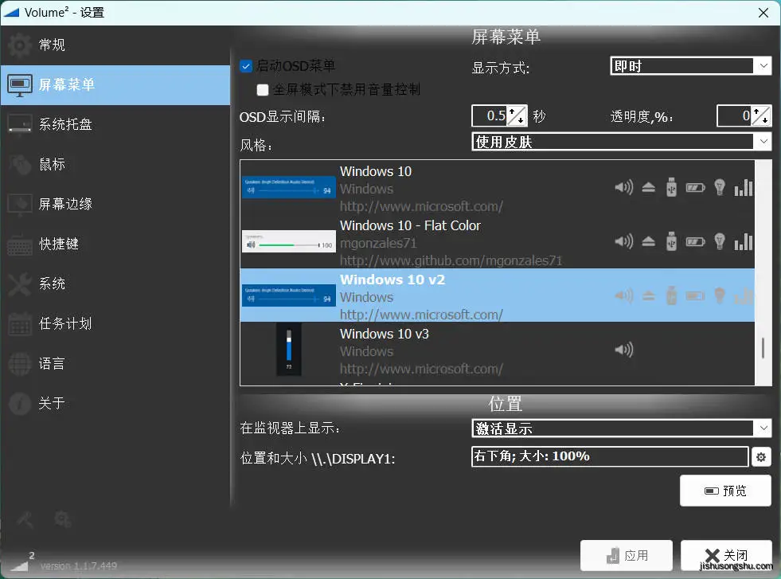Click the speaker icon in the Windows 10 row
Viewport: 781px width, 579px height.
623,187
